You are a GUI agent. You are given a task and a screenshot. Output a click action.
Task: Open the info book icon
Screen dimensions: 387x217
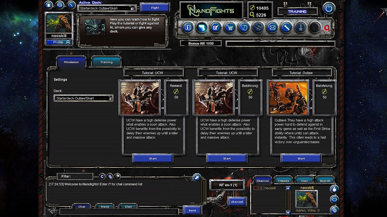coord(188,28)
